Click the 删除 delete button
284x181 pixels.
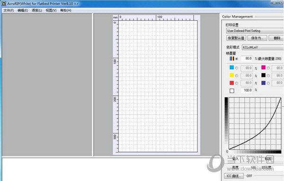tap(276, 38)
